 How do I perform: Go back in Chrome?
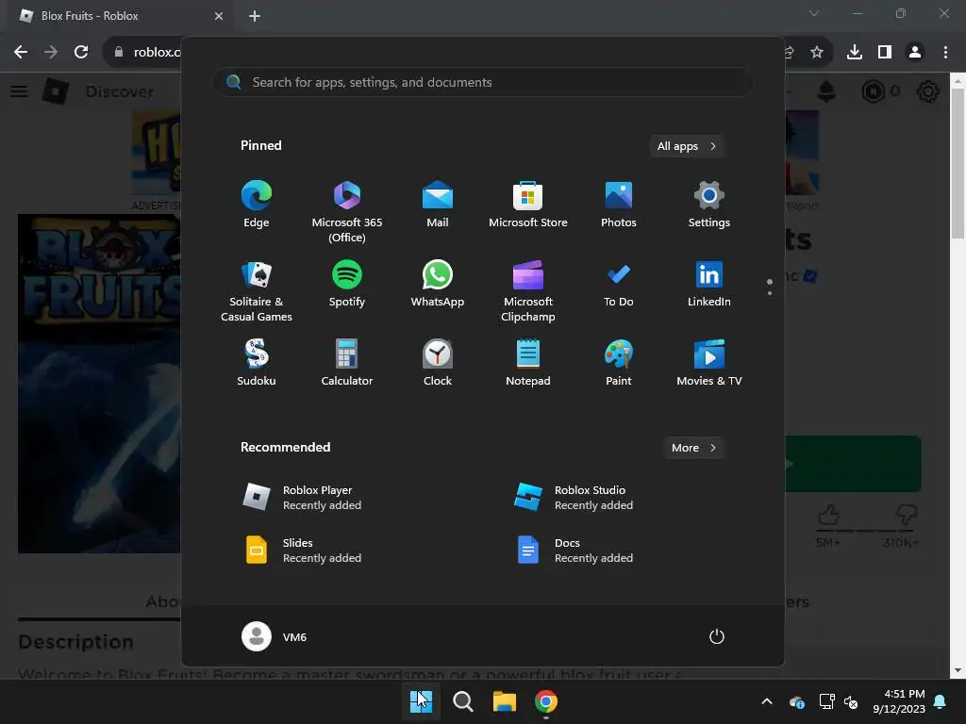coord(21,53)
